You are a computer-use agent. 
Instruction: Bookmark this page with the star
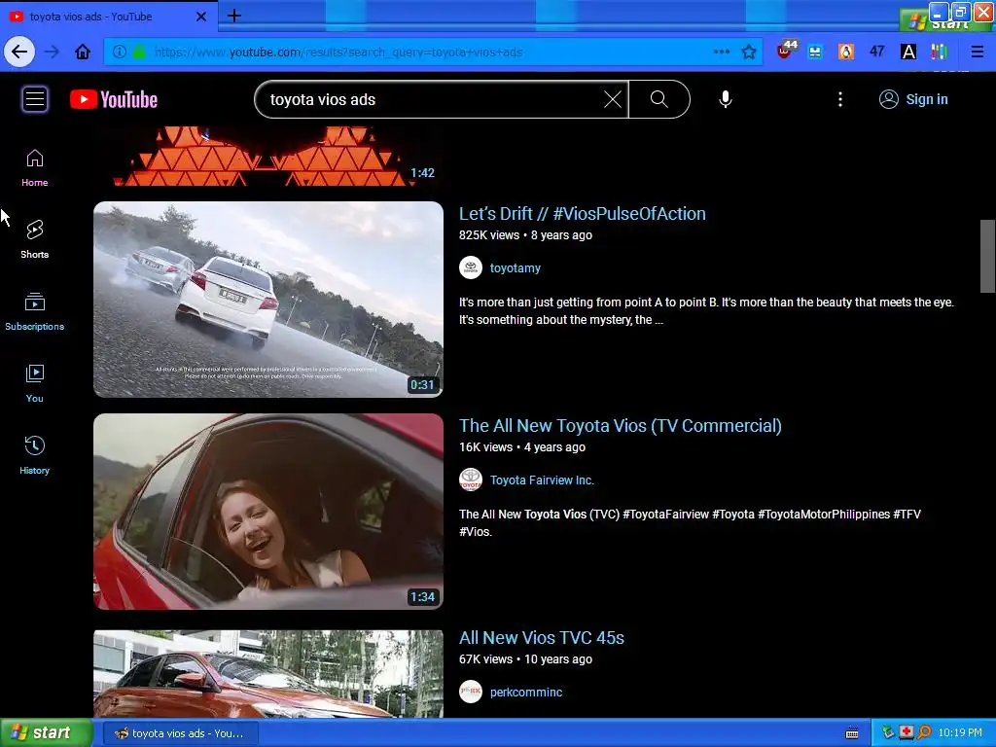tap(749, 53)
